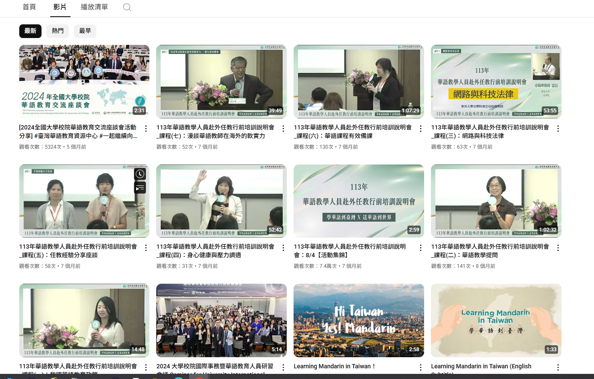Image resolution: width=594 pixels, height=379 pixels.
Task: Play the 39:49 thumbnail video
Action: coord(222,82)
